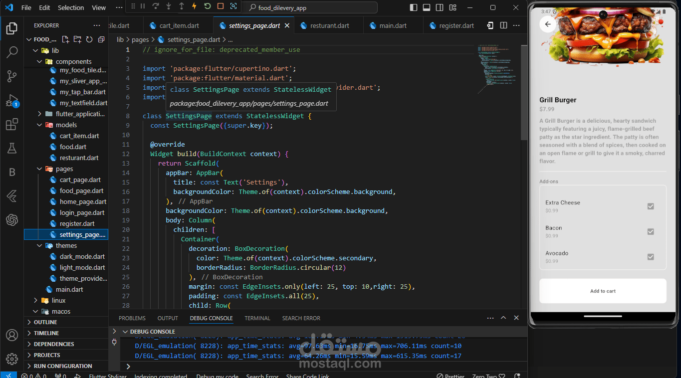Switch to the cart_item.dart tab

tap(178, 25)
